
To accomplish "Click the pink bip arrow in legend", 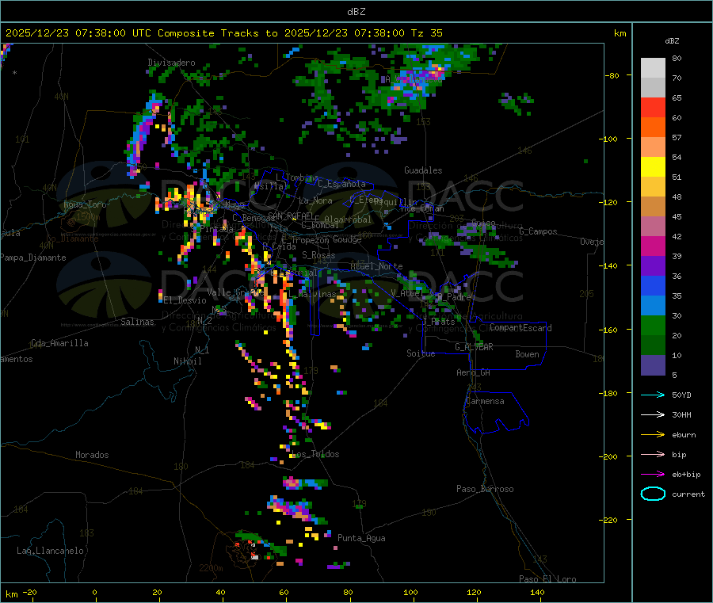I will (x=653, y=454).
